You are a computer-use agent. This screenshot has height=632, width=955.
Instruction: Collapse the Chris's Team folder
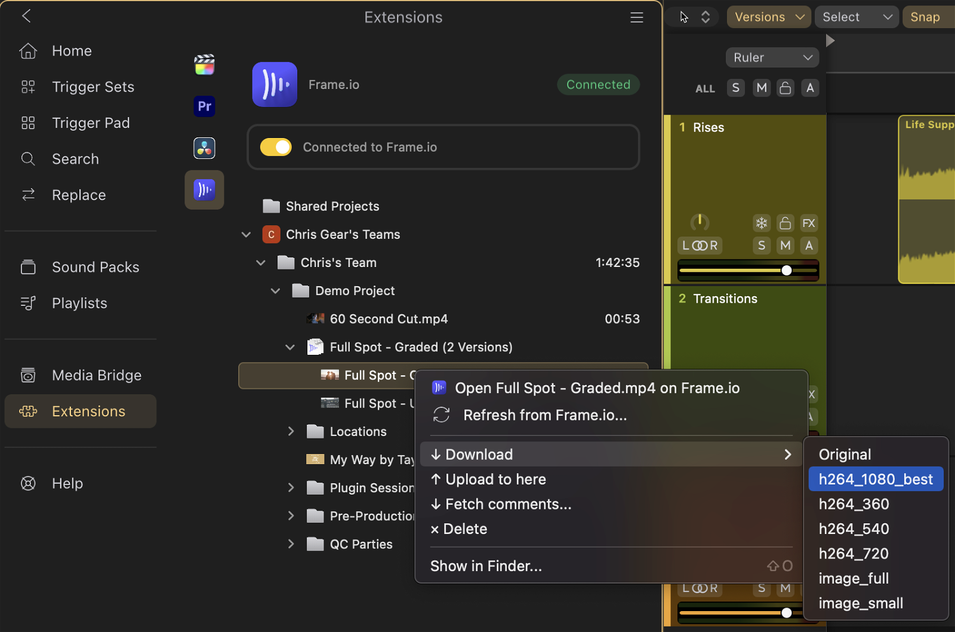[261, 263]
